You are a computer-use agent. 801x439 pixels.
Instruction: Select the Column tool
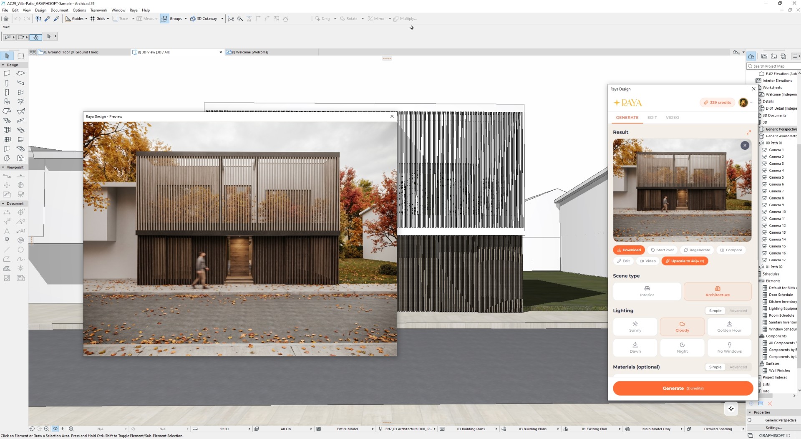tap(7, 83)
